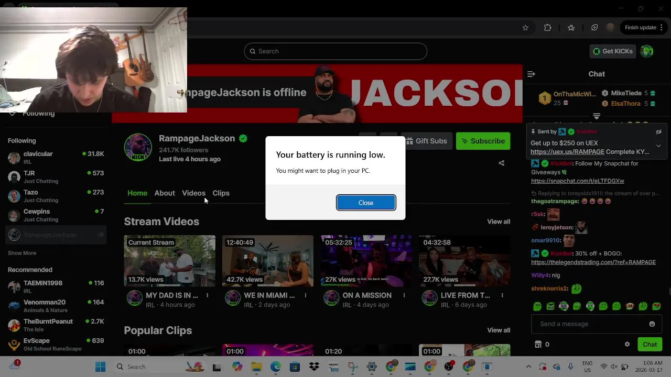Image resolution: width=671 pixels, height=377 pixels.
Task: Open Microsoft Edge from taskbar
Action: tap(276, 367)
